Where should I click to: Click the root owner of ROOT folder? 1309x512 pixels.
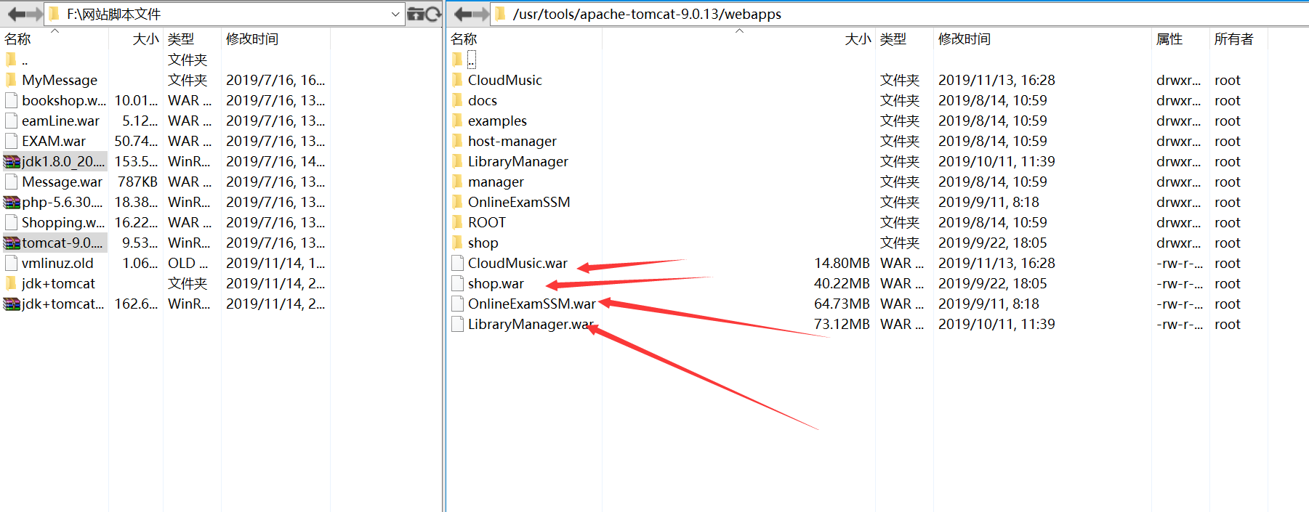(1228, 222)
